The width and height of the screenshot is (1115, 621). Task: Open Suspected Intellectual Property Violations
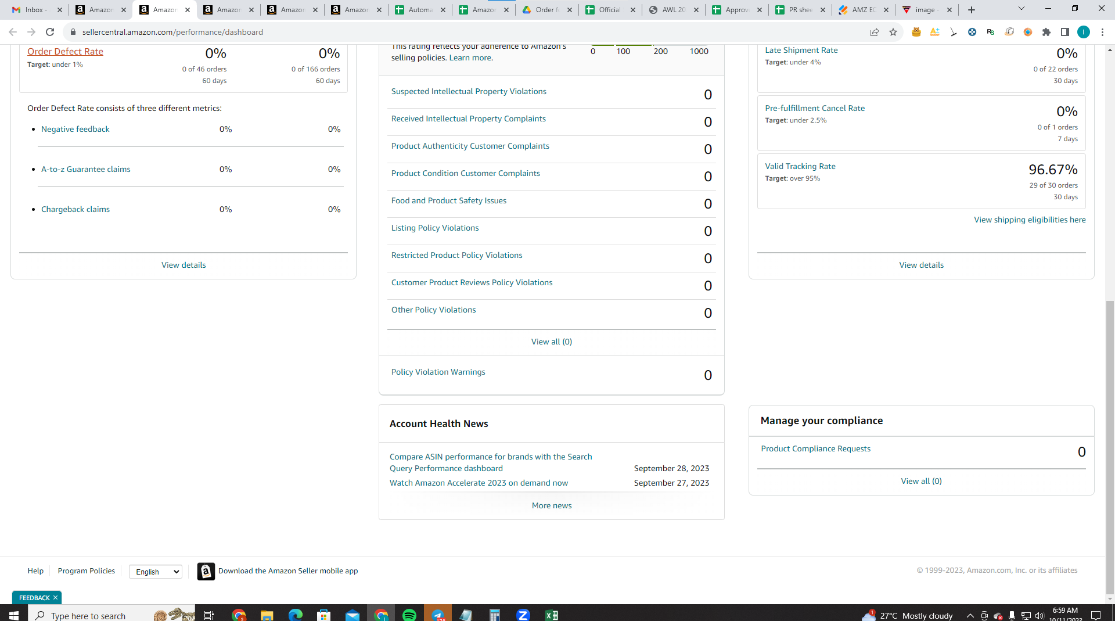(x=469, y=91)
